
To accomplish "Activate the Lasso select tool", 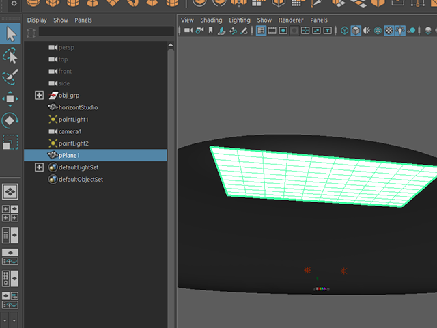I will click(x=10, y=55).
